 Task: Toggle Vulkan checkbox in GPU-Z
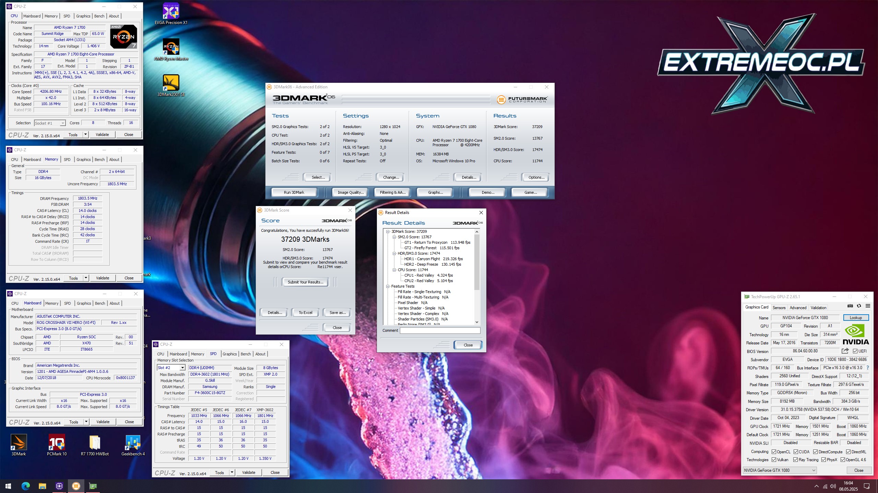(774, 460)
